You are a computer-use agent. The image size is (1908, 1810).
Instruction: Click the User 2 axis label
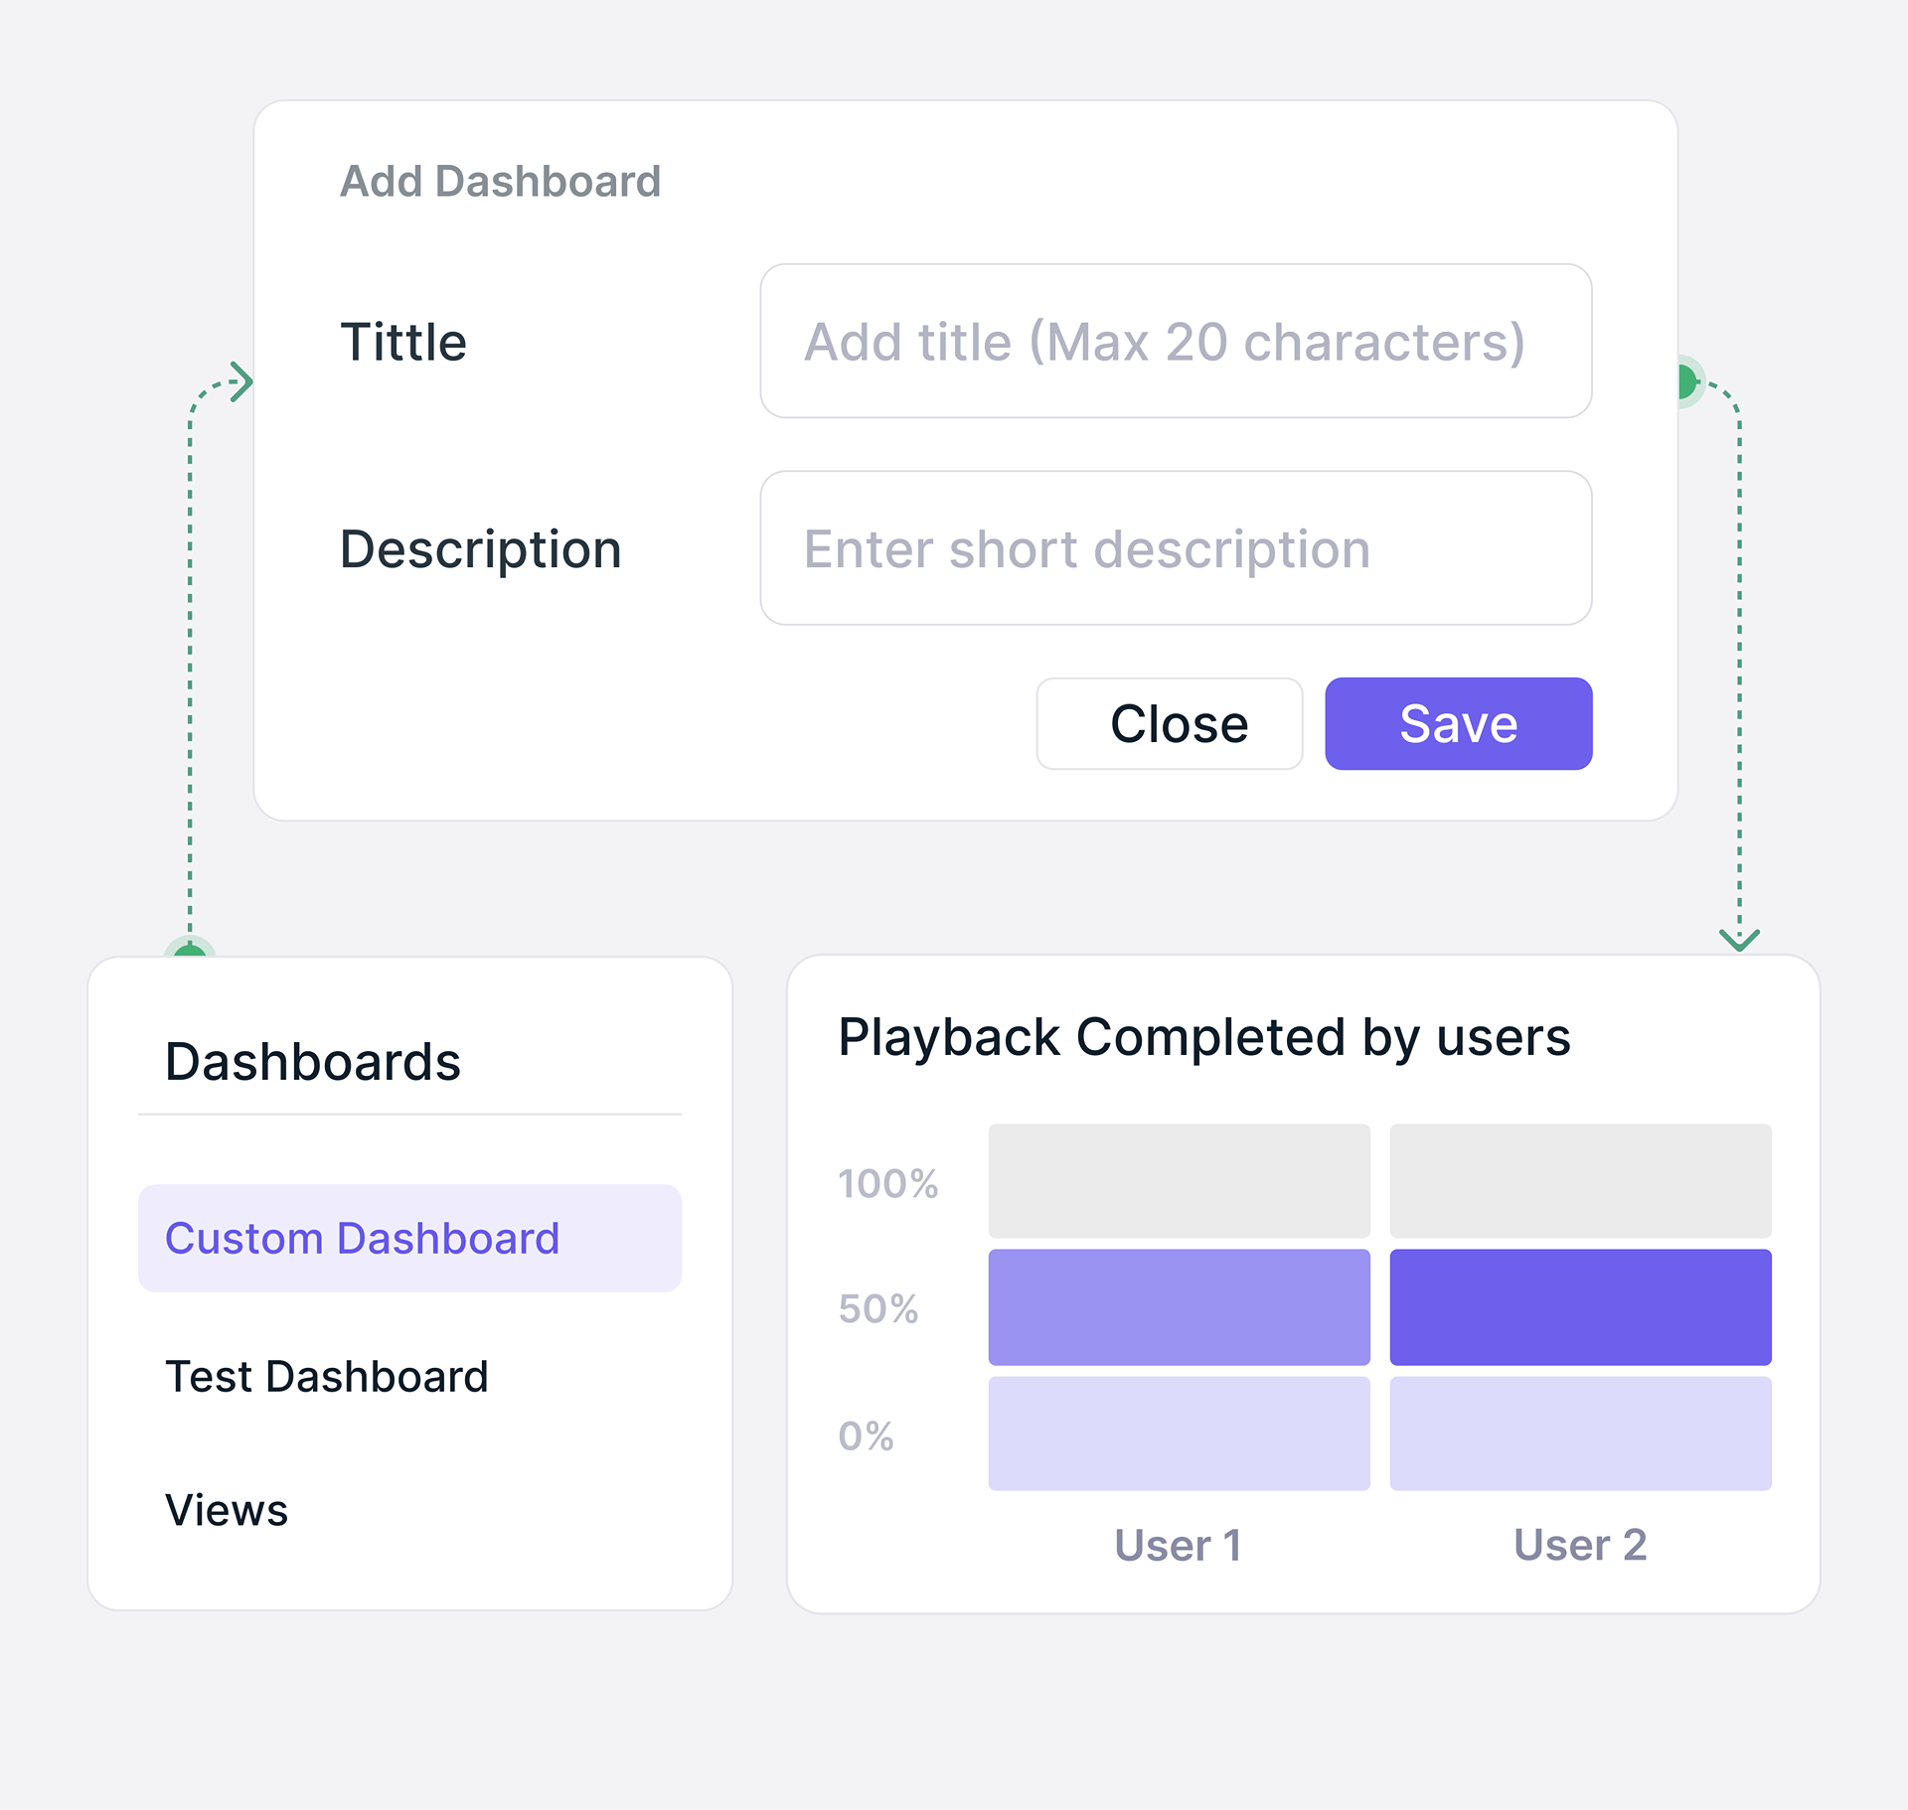pos(1580,1545)
